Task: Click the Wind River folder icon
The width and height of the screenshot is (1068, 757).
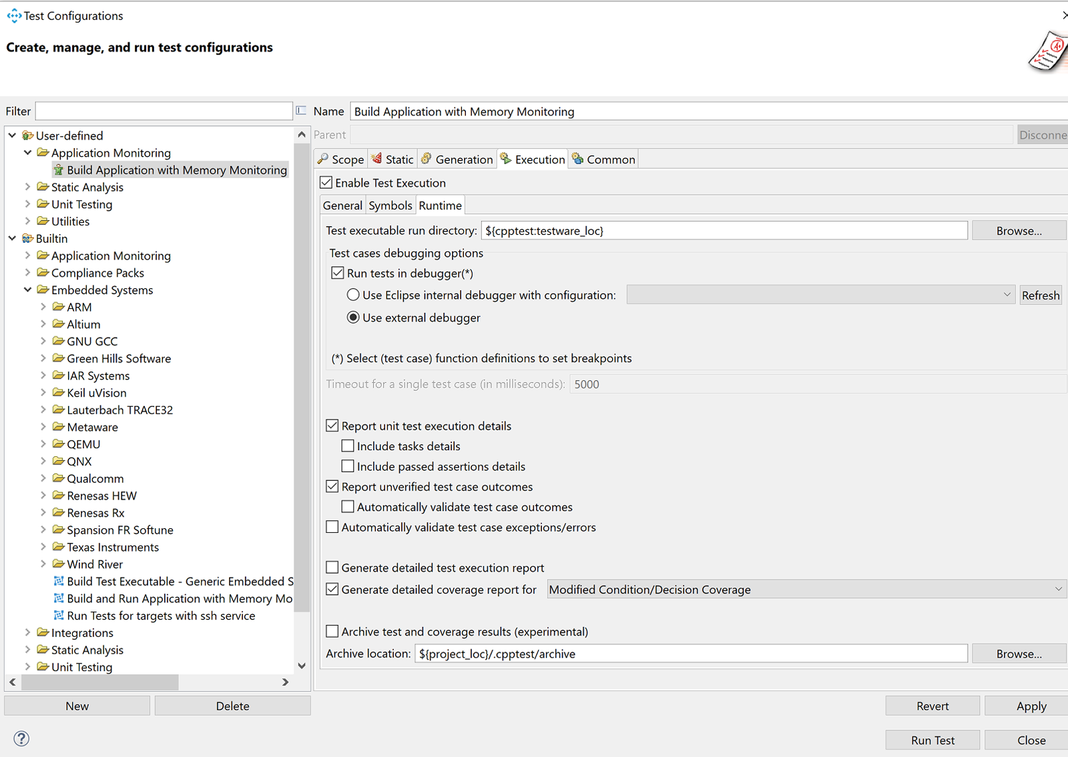Action: 59,564
